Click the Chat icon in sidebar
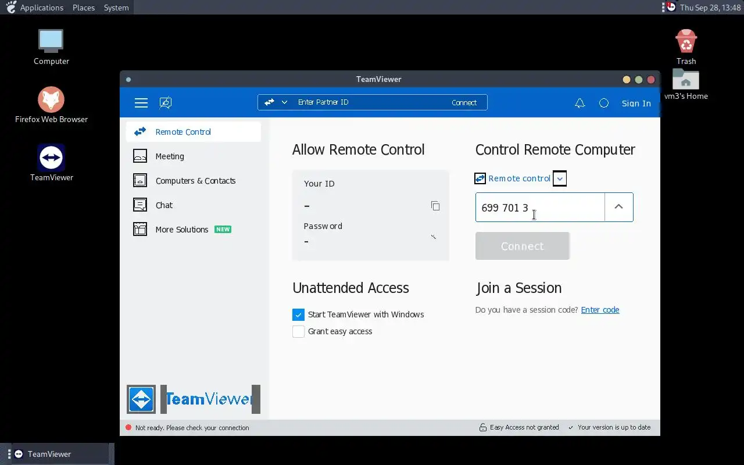The image size is (744, 465). click(140, 205)
